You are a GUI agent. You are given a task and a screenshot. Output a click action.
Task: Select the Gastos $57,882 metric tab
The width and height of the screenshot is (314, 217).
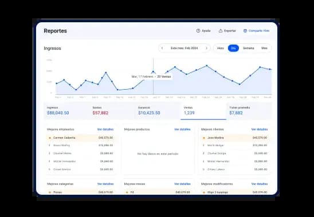(112, 111)
